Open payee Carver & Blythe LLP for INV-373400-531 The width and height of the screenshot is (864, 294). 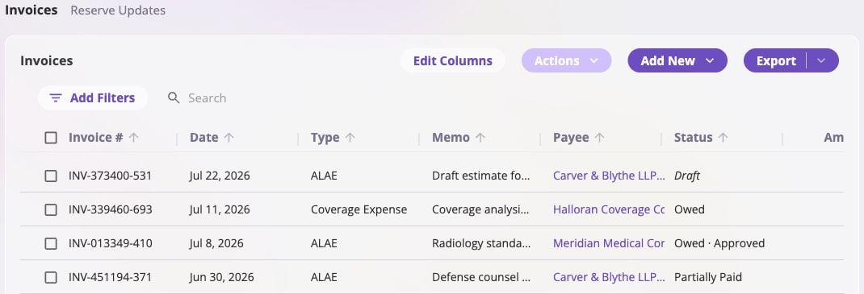pos(609,176)
